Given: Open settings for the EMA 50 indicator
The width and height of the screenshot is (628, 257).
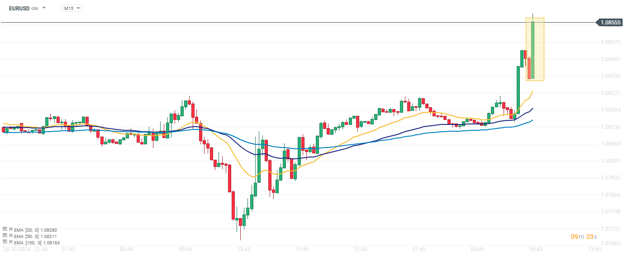Looking at the screenshot, I should [x=5, y=236].
